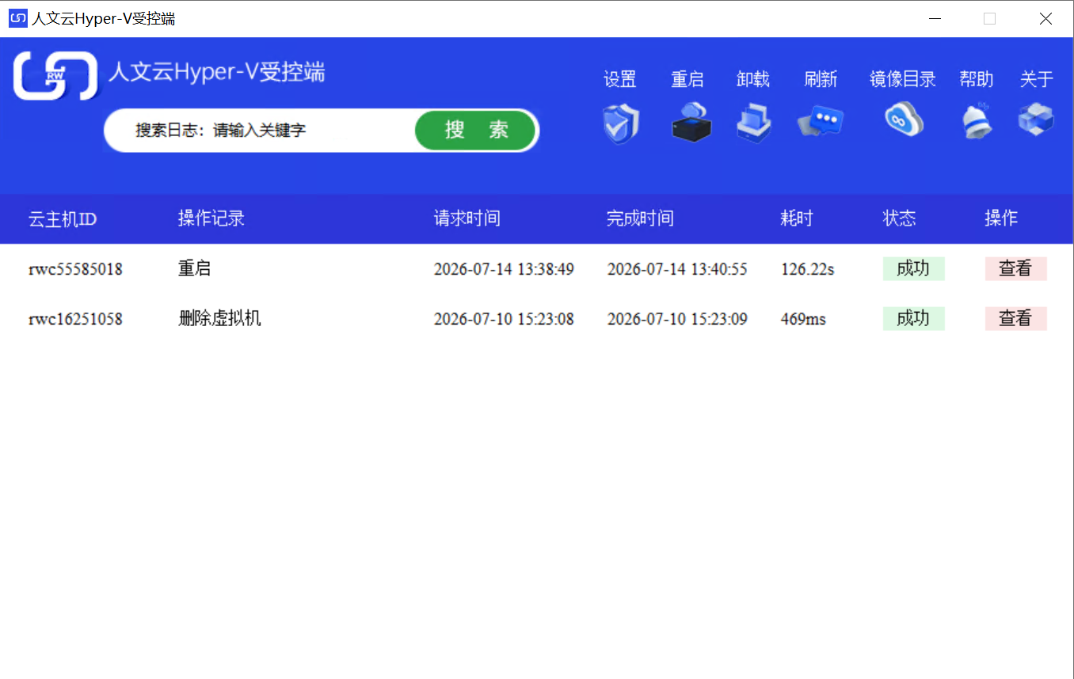
Task: Click the green 搜索 button
Action: point(475,130)
